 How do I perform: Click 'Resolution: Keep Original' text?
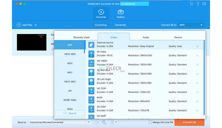141,46
